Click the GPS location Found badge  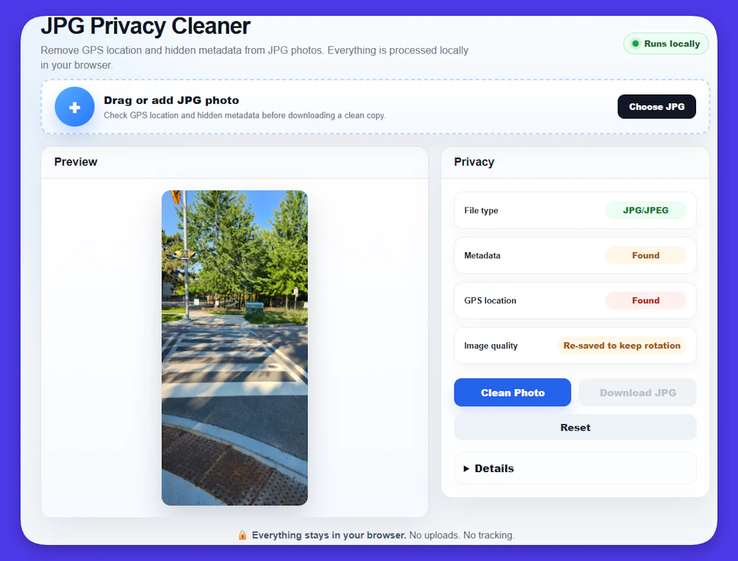coord(645,301)
